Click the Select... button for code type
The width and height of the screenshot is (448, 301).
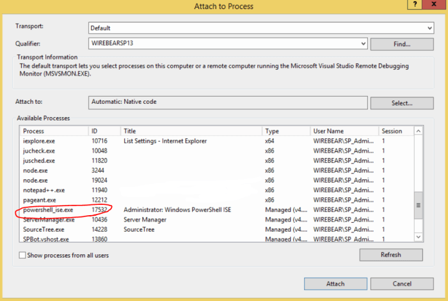click(x=402, y=102)
